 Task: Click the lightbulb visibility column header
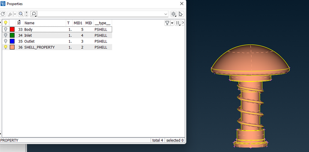(x=6, y=23)
